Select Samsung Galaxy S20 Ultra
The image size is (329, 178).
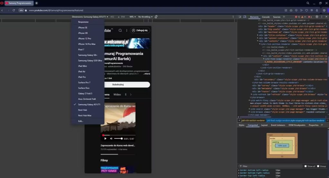point(90,61)
